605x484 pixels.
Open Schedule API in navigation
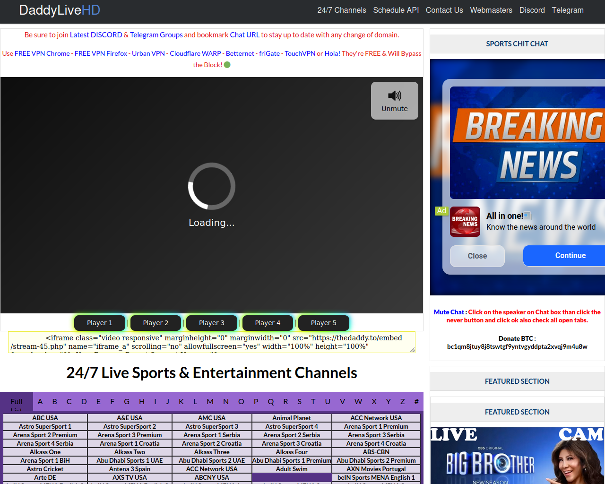coord(396,10)
